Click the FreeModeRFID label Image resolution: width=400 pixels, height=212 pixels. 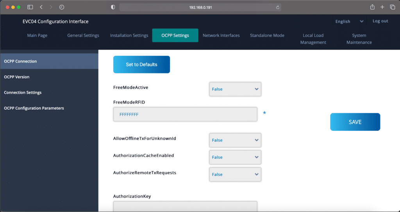[x=129, y=102]
